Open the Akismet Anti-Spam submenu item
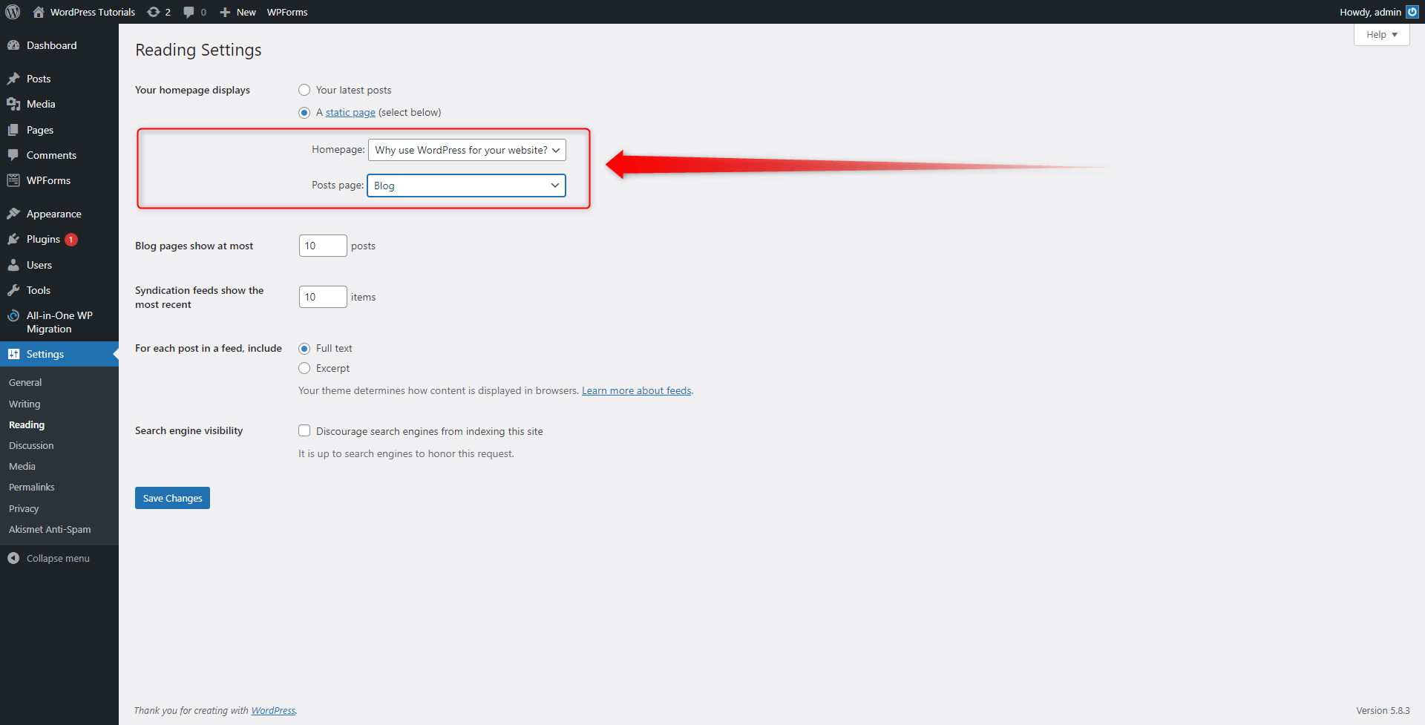This screenshot has height=725, width=1425. 50,529
